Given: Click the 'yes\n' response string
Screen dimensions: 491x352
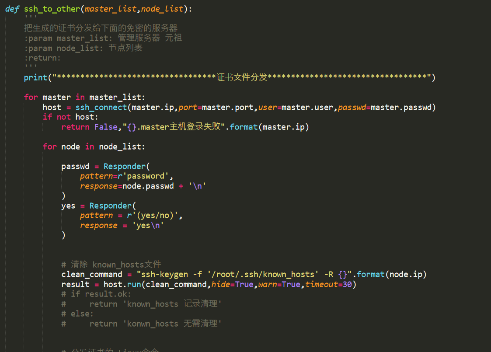Looking at the screenshot, I should [x=148, y=226].
